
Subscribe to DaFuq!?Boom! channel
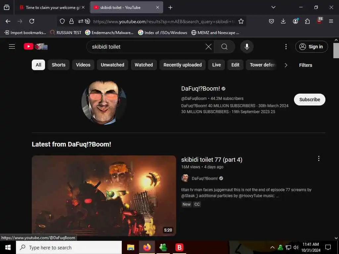pos(310,100)
